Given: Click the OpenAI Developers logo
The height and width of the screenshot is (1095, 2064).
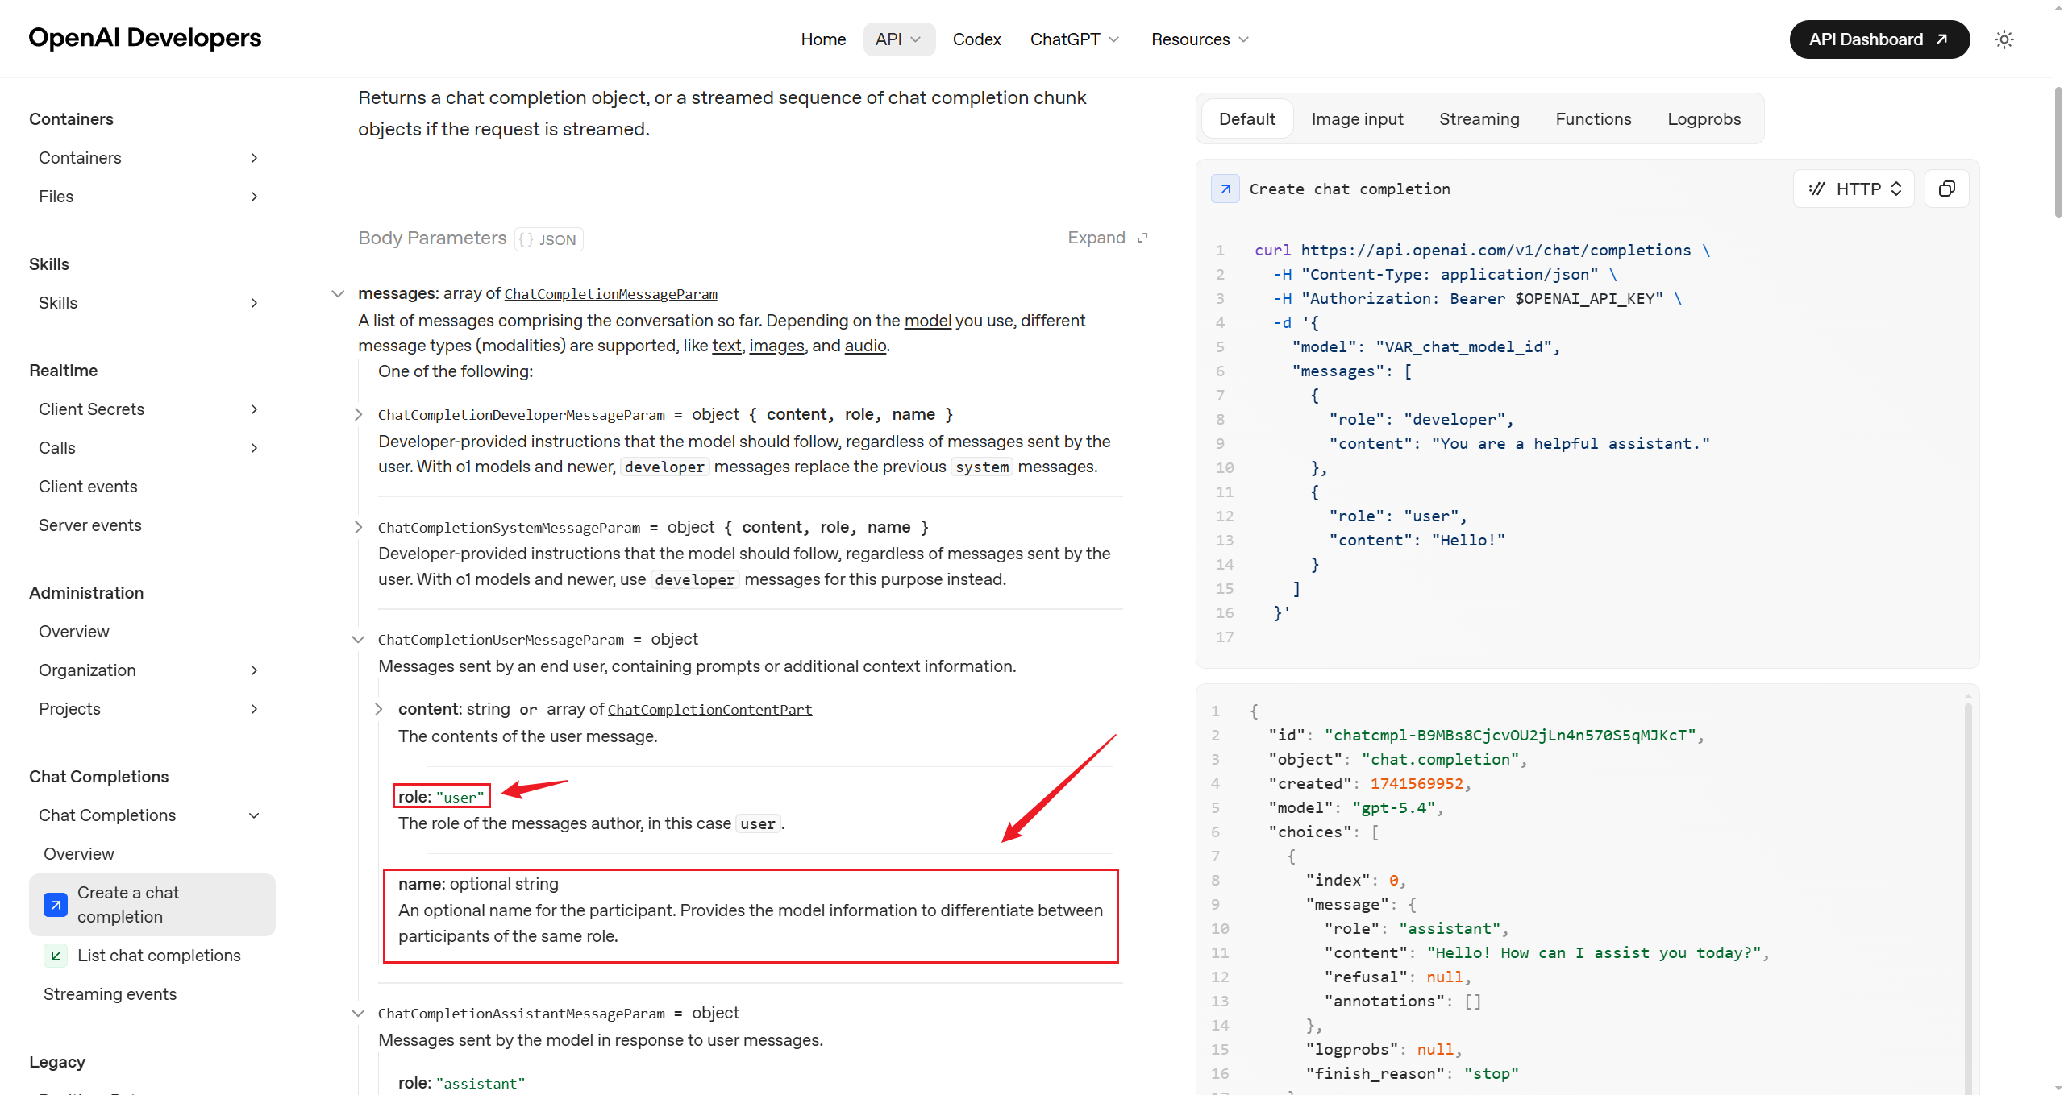Looking at the screenshot, I should tap(145, 38).
